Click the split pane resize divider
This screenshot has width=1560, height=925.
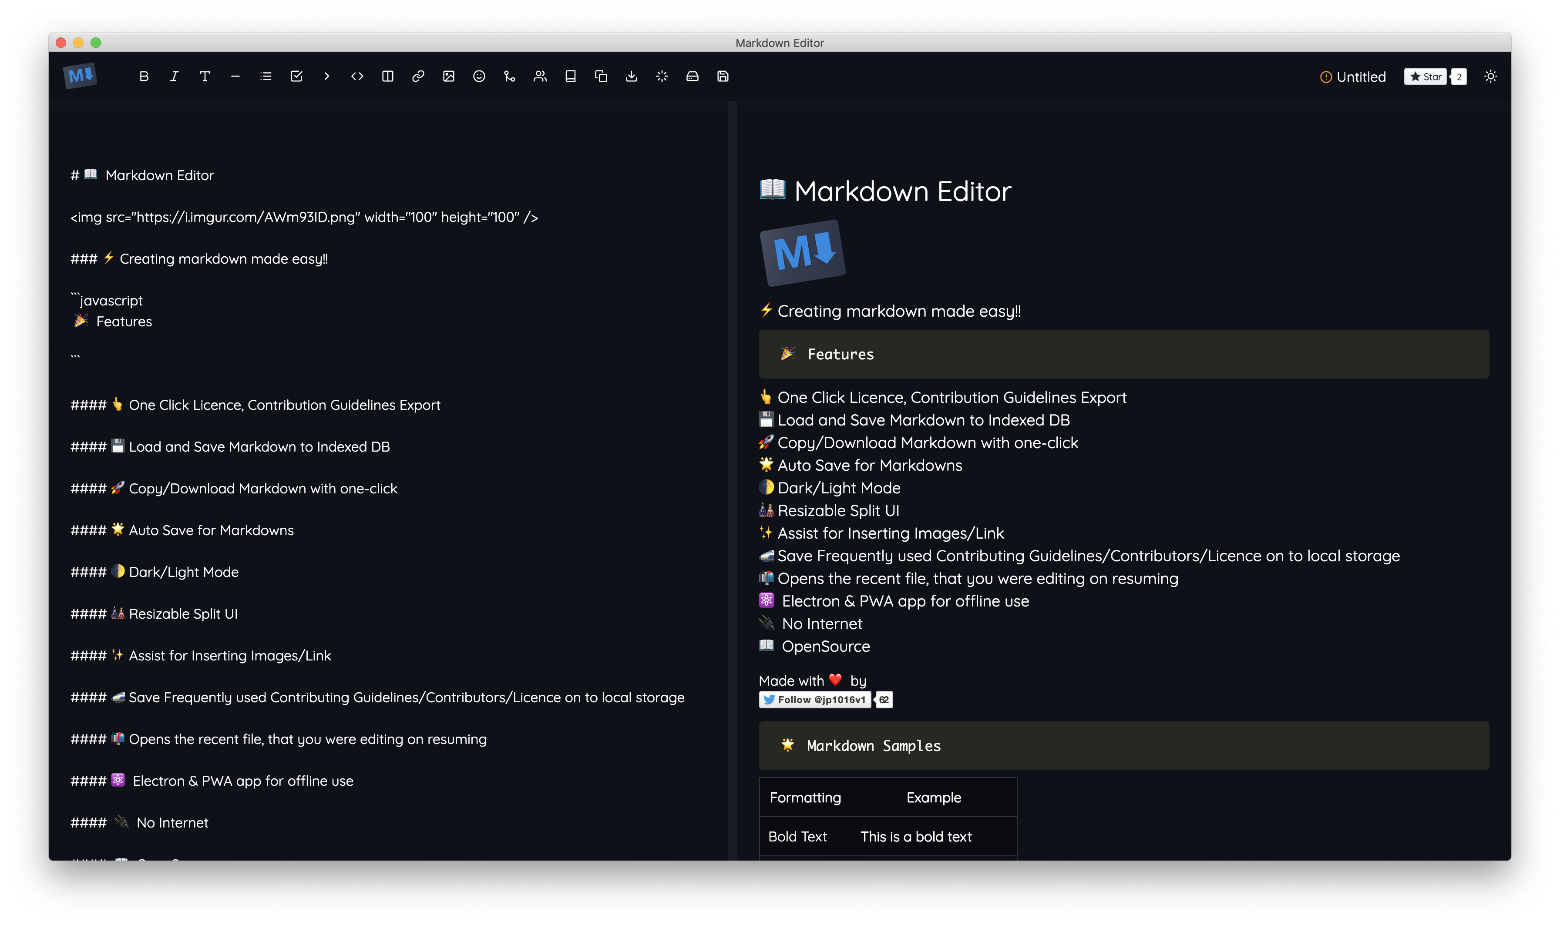(732, 480)
